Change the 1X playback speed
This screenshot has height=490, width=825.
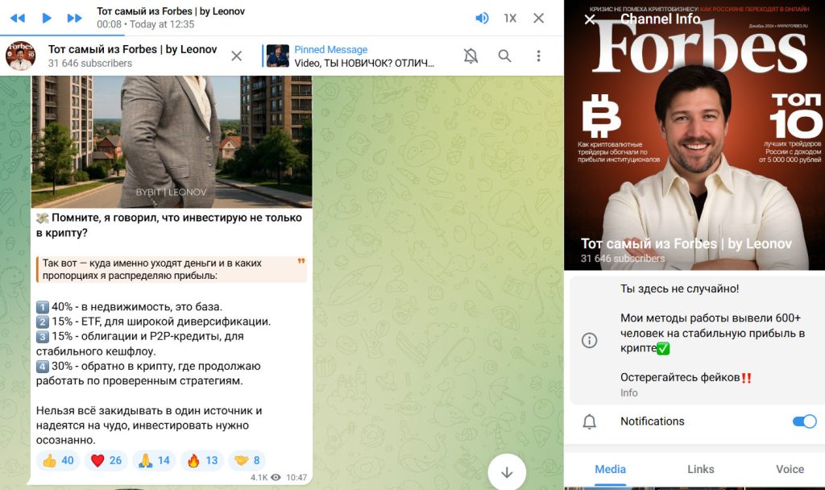(510, 18)
